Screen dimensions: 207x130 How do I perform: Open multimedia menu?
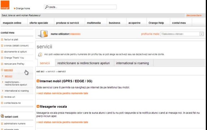pyautogui.click(x=94, y=23)
